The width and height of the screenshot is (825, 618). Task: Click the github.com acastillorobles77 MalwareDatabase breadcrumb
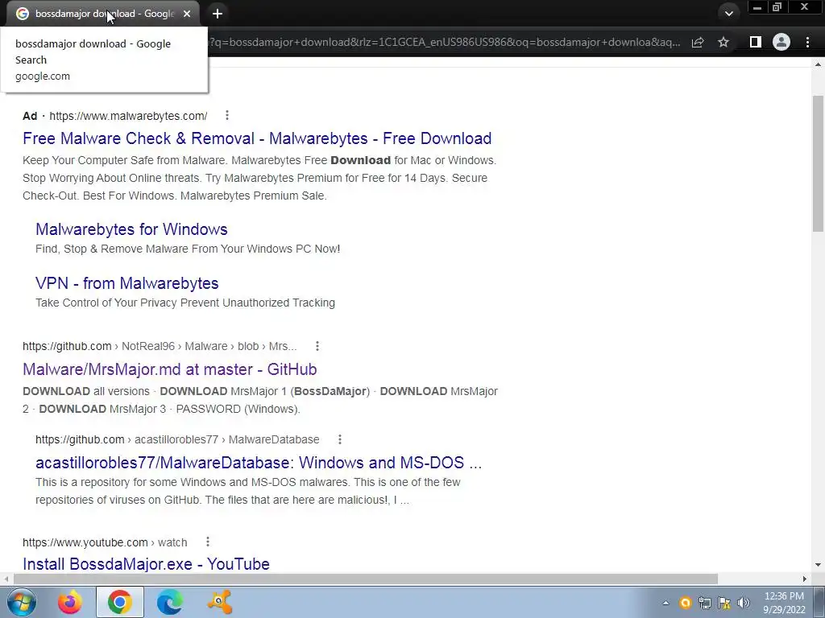[x=177, y=439]
